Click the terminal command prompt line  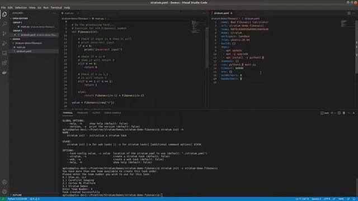112,195
